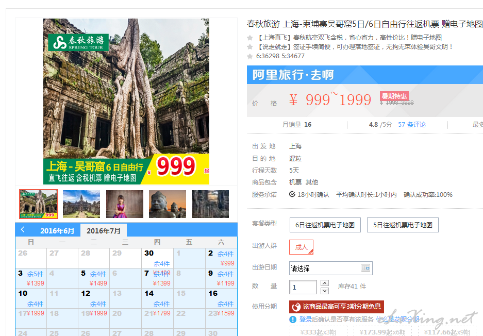Screen dimensions: 483x336
Task: Open the date picker calendar icon in 出游日期
Action: [365, 268]
